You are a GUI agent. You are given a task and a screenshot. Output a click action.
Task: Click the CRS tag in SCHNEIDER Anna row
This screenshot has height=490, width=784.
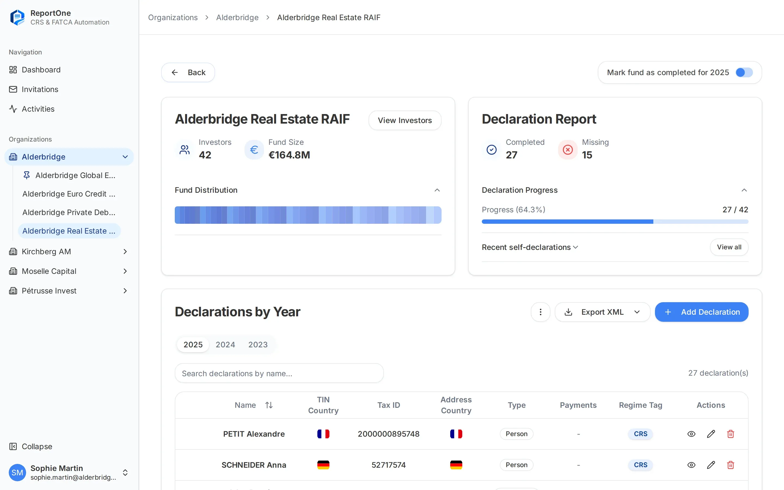point(640,465)
